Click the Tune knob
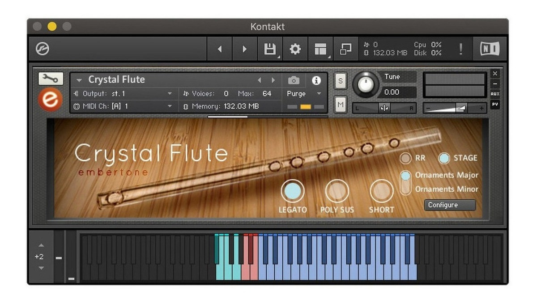 tap(366, 84)
